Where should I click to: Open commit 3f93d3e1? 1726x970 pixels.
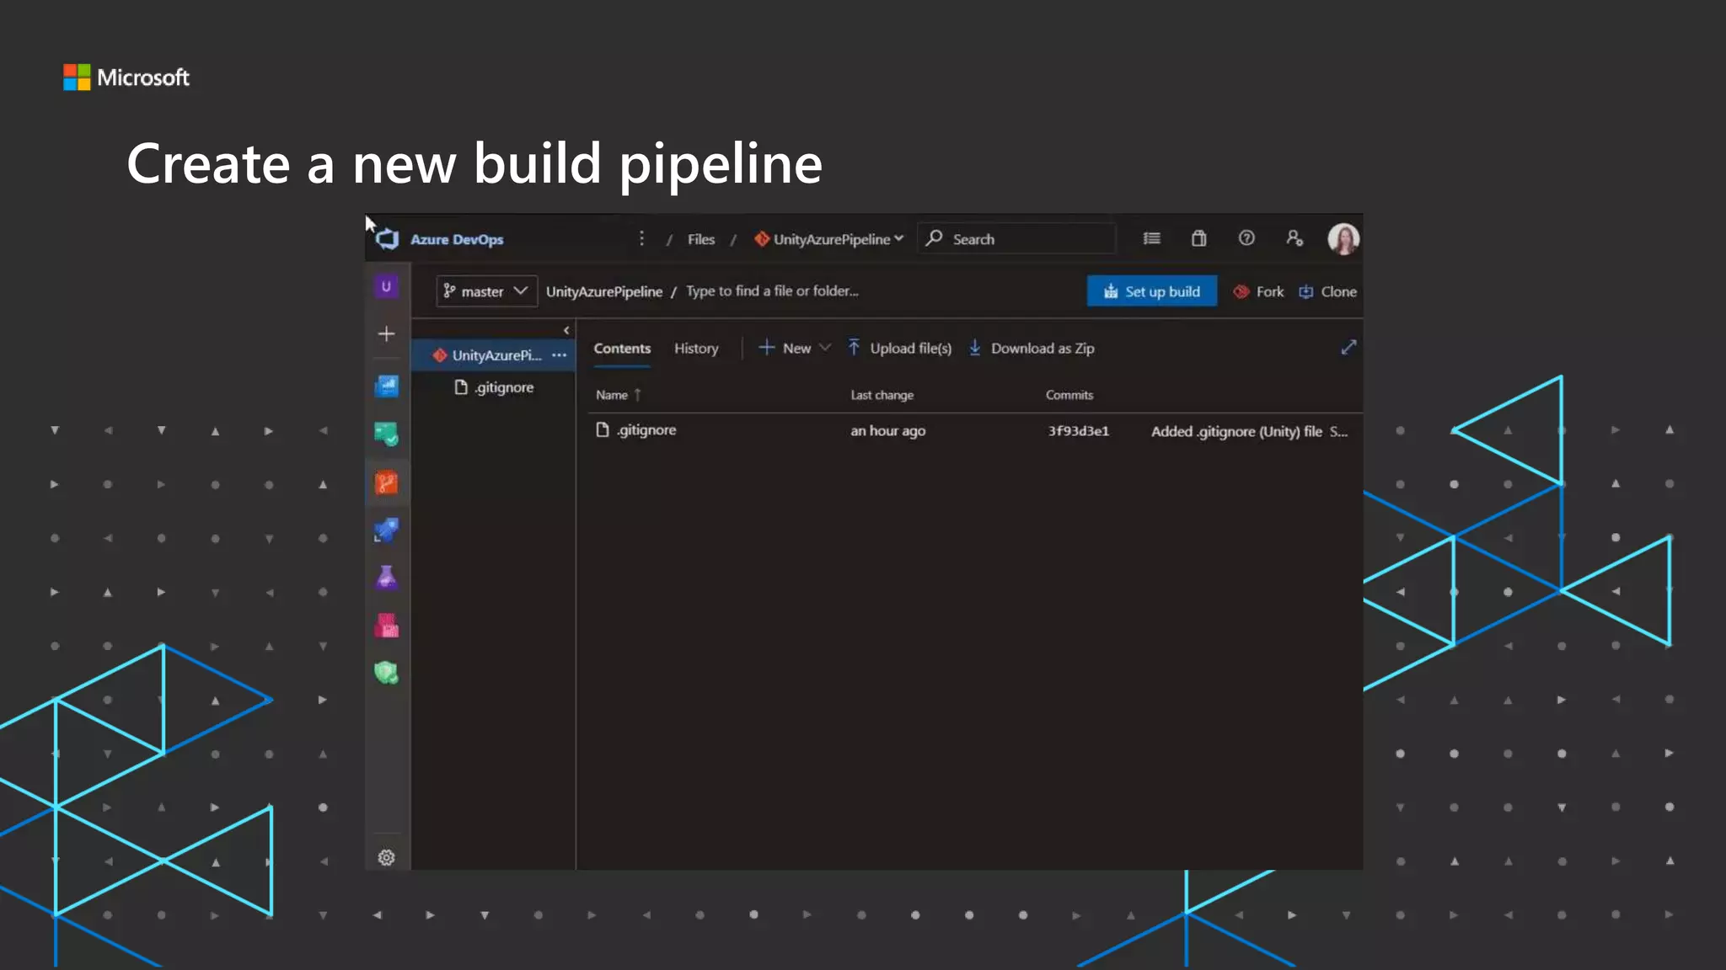coord(1078,431)
